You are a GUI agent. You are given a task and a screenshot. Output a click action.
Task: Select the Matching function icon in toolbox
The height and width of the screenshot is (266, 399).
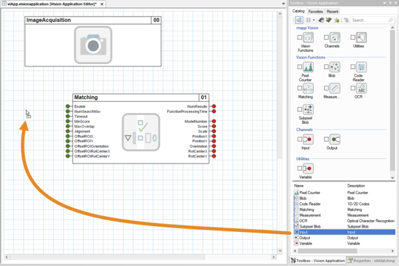tap(308, 88)
